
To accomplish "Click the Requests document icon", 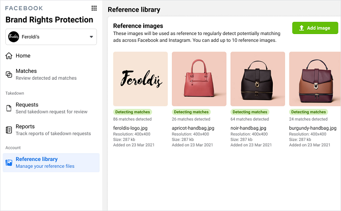I will click(x=9, y=108).
